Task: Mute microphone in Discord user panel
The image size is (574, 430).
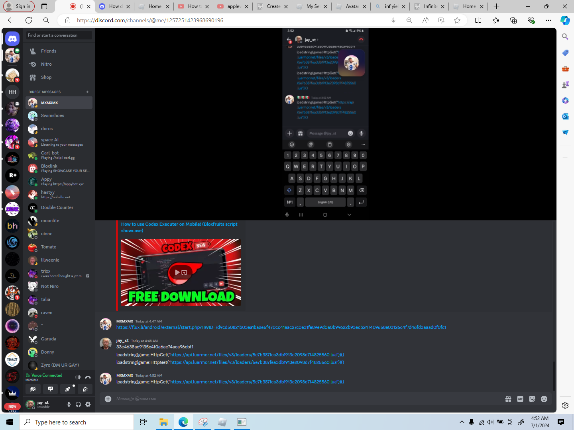Action: pyautogui.click(x=69, y=405)
